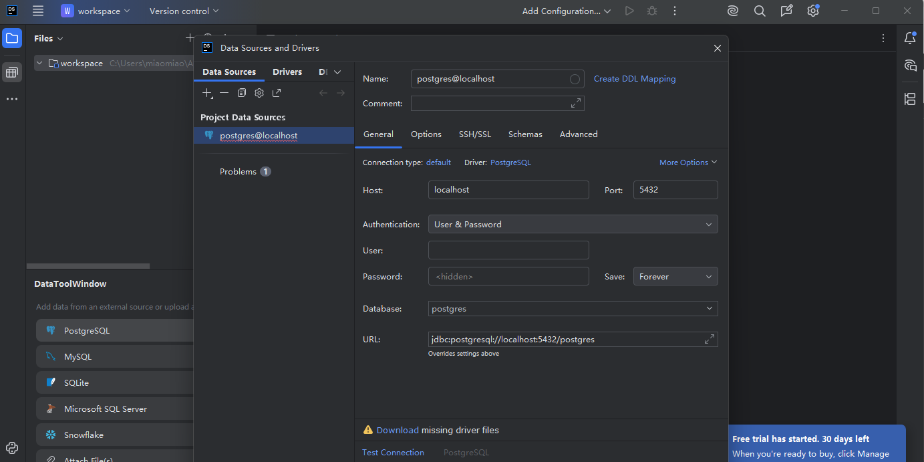This screenshot has width=924, height=462.
Task: Expand the Database combo box
Action: 709,309
